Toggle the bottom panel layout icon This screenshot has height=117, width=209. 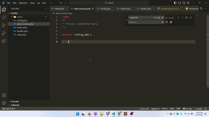pyautogui.click(x=180, y=3)
